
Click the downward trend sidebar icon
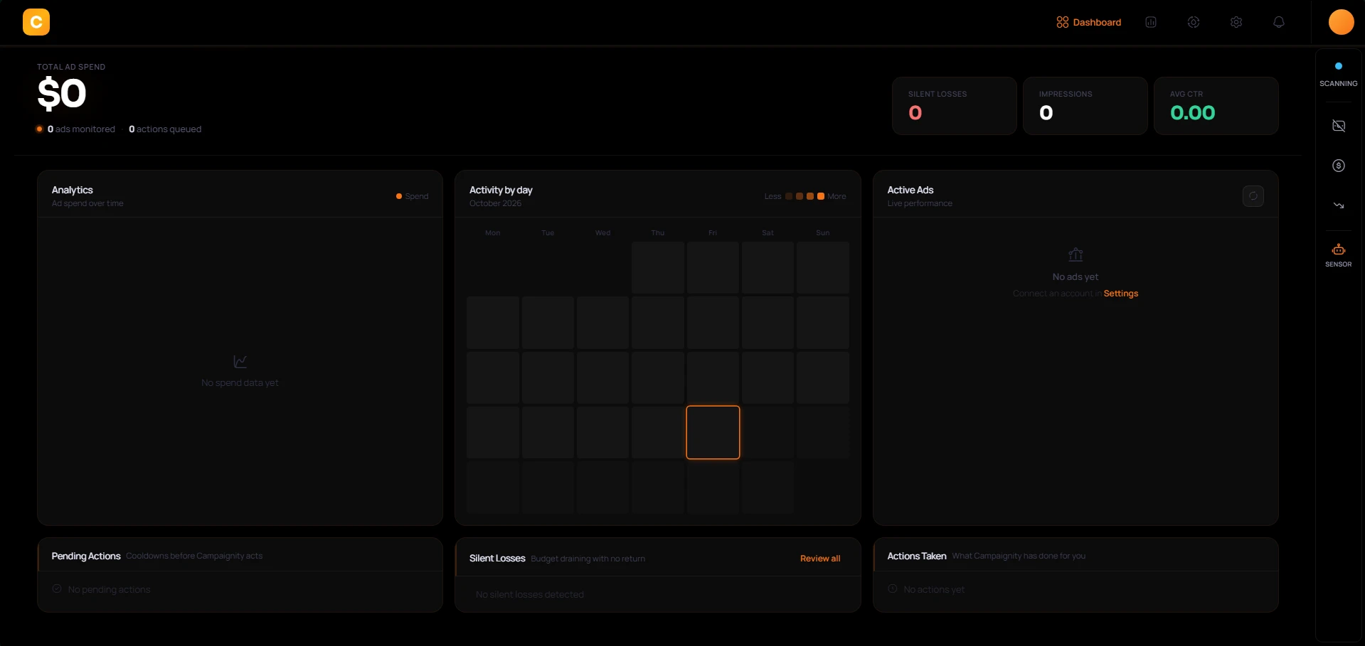point(1339,205)
